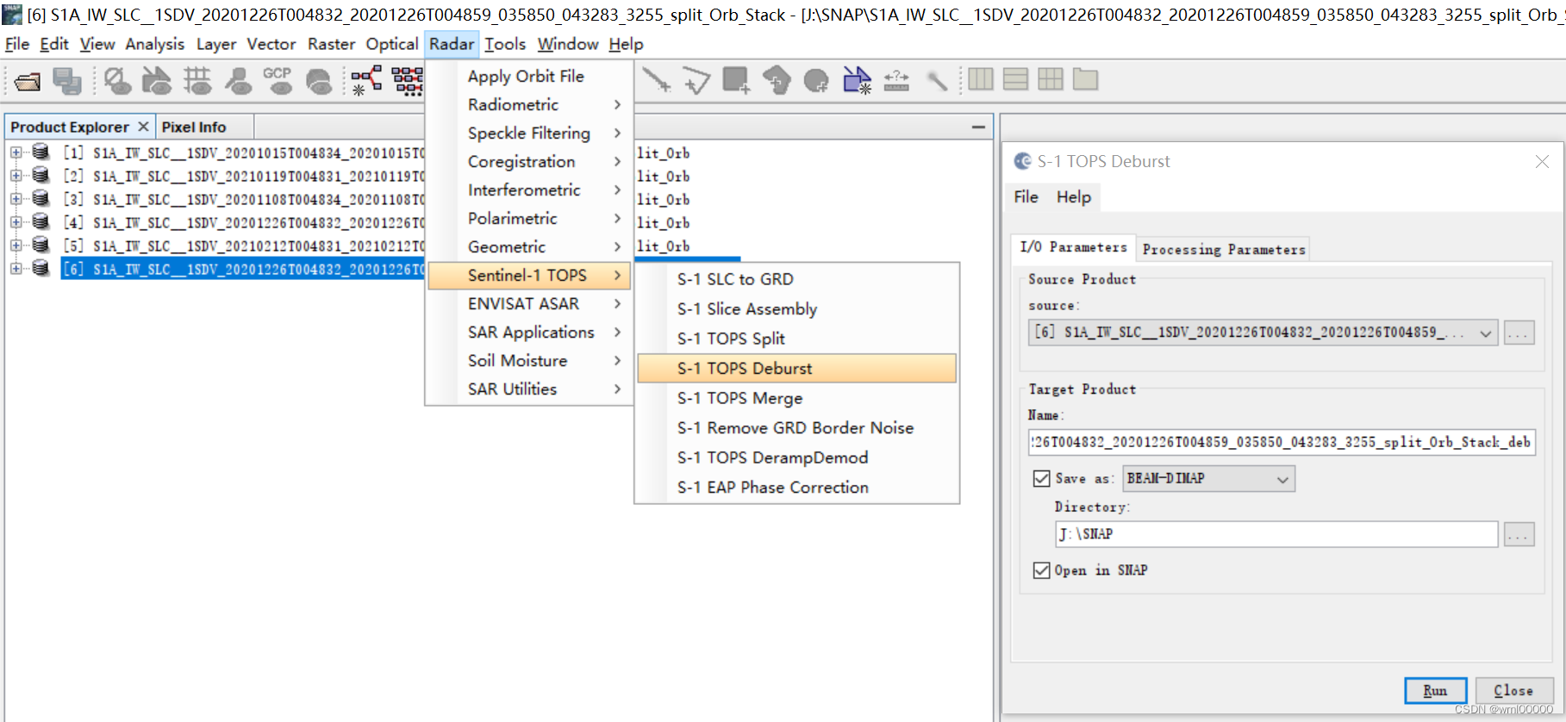Expand product [1] tree node
Screen dimensions: 1566x722
pyautogui.click(x=16, y=152)
